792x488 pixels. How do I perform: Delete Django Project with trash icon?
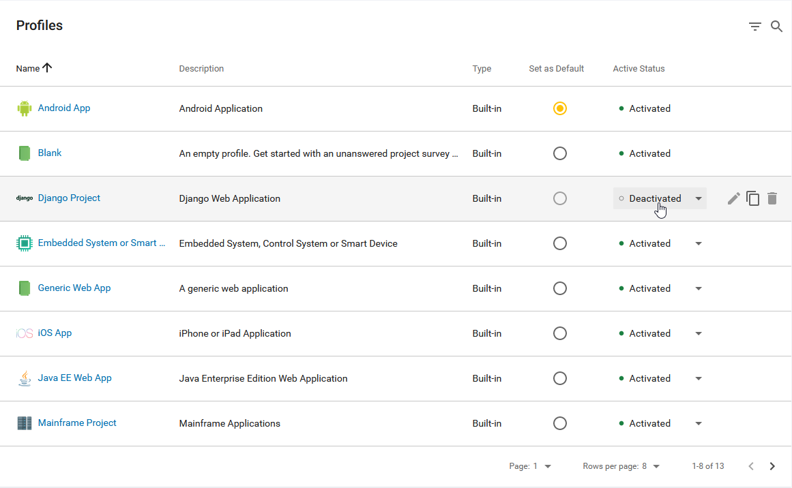tap(772, 198)
